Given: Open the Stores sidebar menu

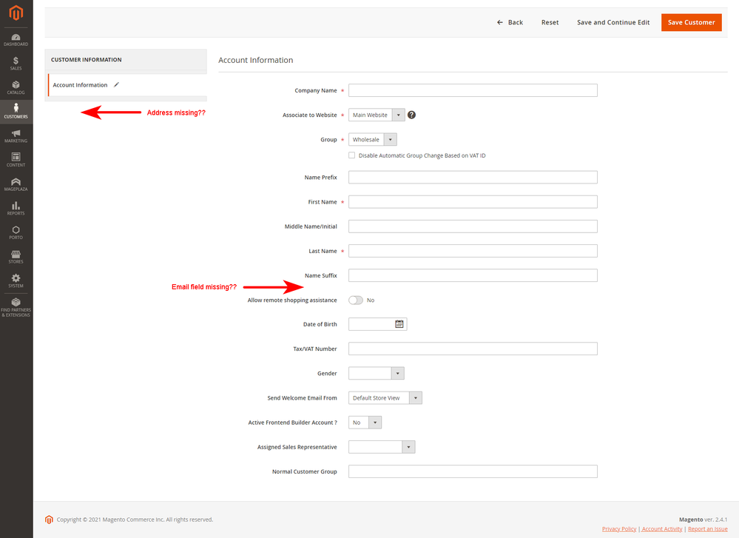Looking at the screenshot, I should click(x=16, y=256).
